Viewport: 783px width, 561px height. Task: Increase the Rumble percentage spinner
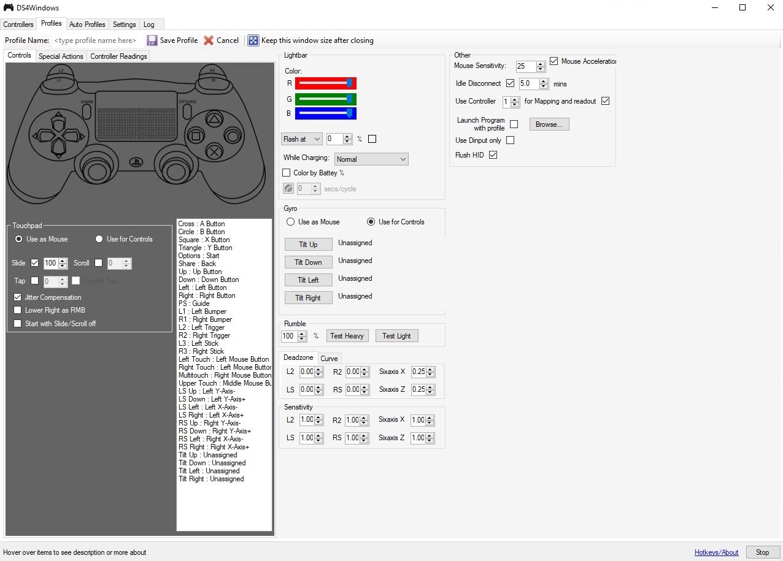302,334
